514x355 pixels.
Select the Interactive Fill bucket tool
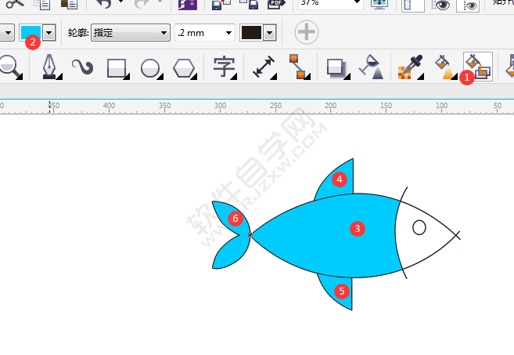click(x=443, y=67)
